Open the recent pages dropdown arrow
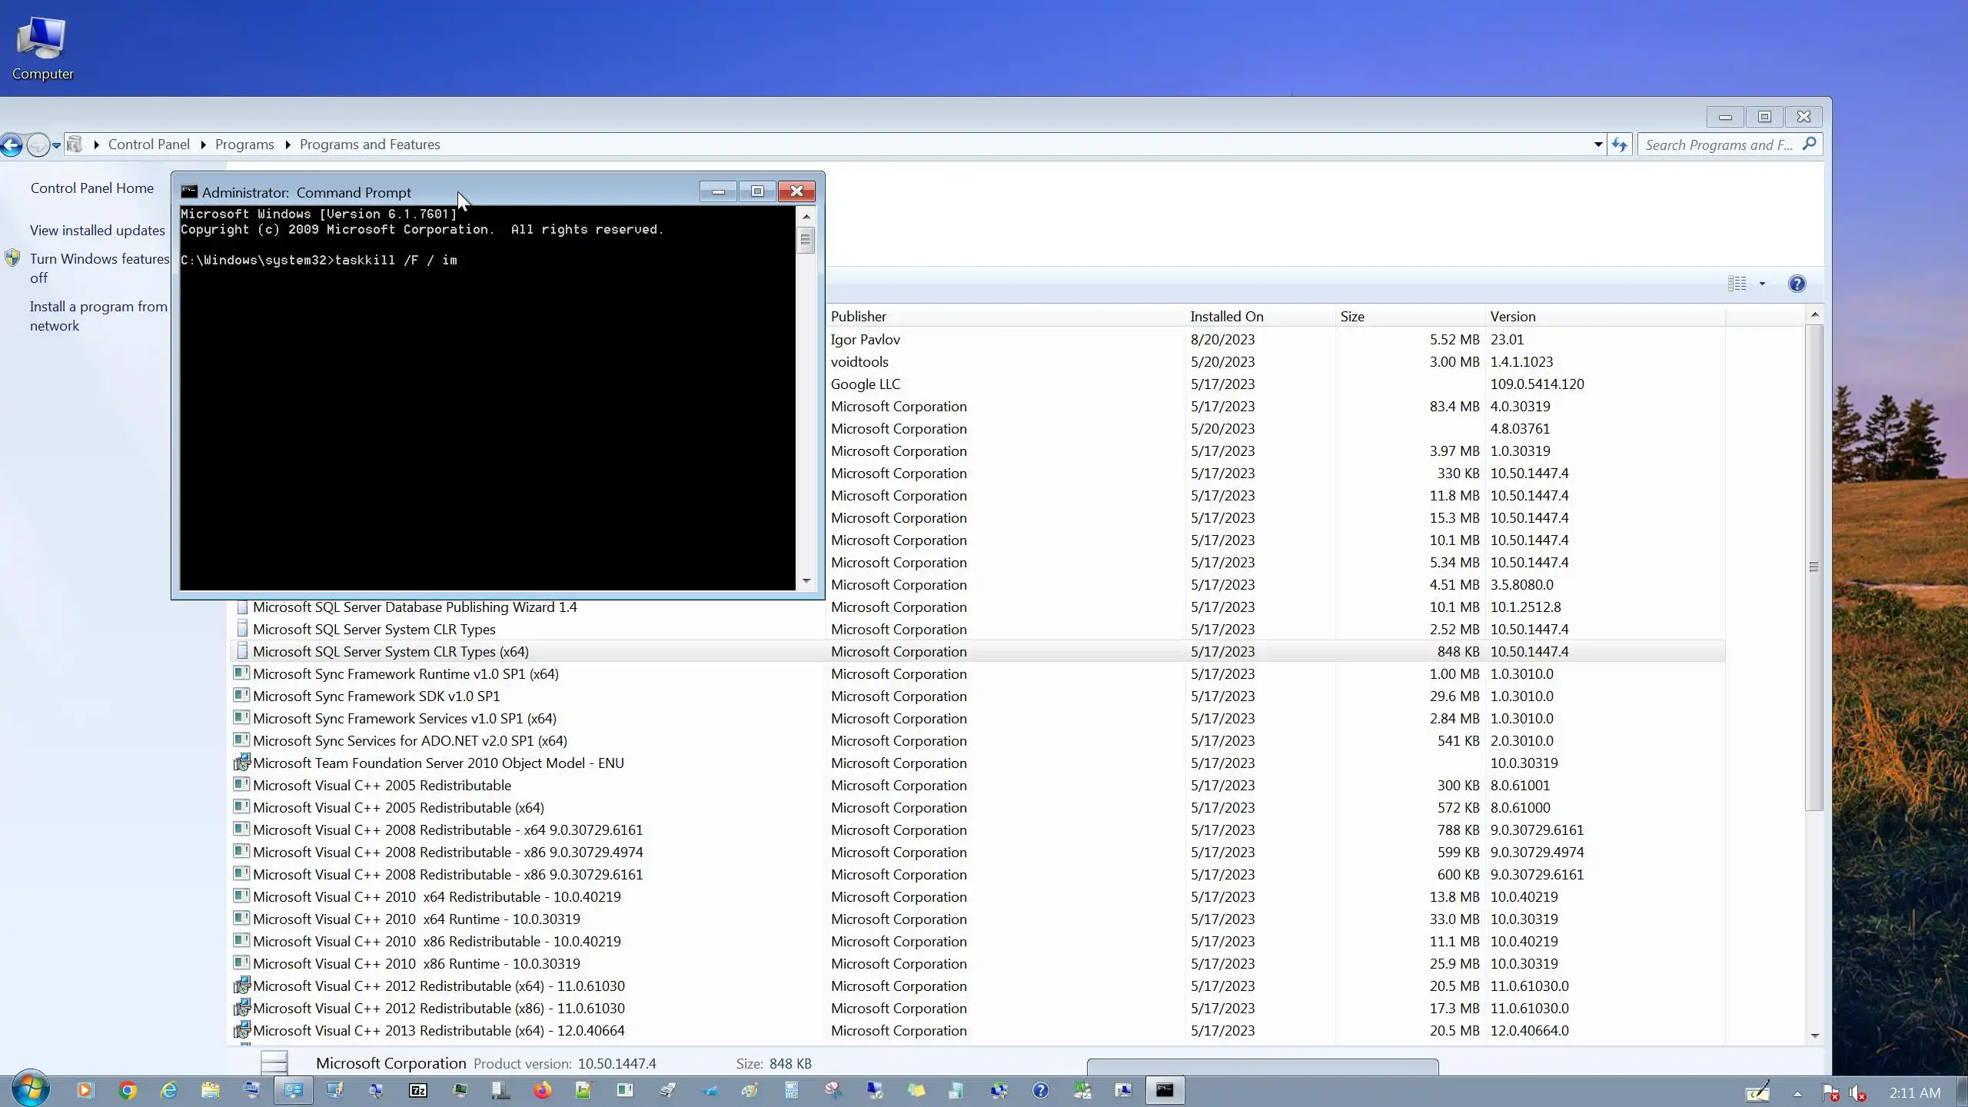 pyautogui.click(x=56, y=145)
